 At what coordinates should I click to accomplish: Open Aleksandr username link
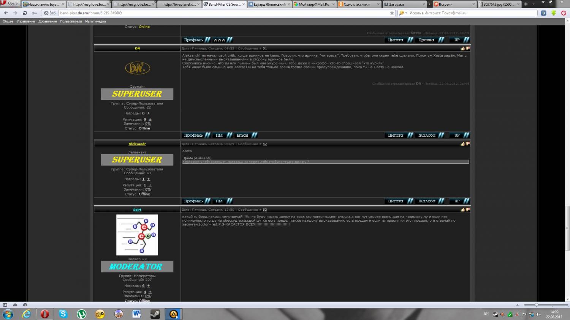click(x=137, y=144)
